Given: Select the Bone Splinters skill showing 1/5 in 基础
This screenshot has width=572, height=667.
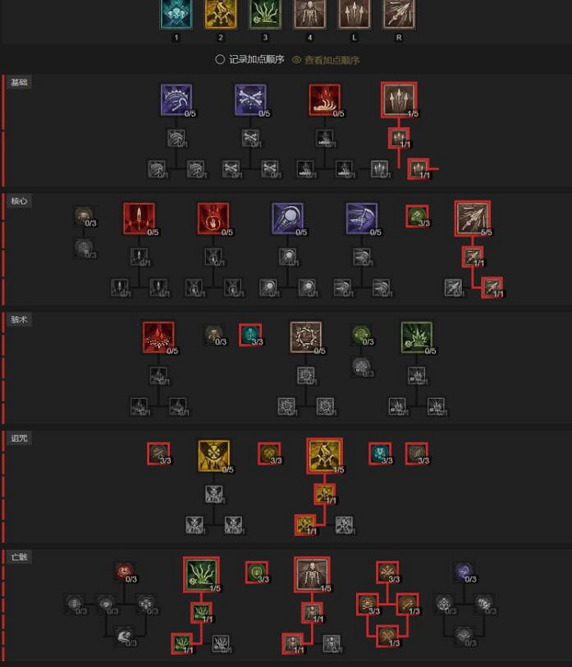Looking at the screenshot, I should [x=399, y=100].
